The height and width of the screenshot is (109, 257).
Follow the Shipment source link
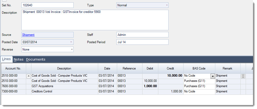(28, 35)
